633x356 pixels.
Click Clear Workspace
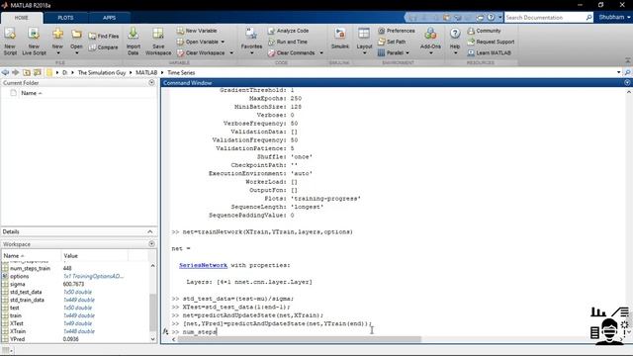point(201,52)
